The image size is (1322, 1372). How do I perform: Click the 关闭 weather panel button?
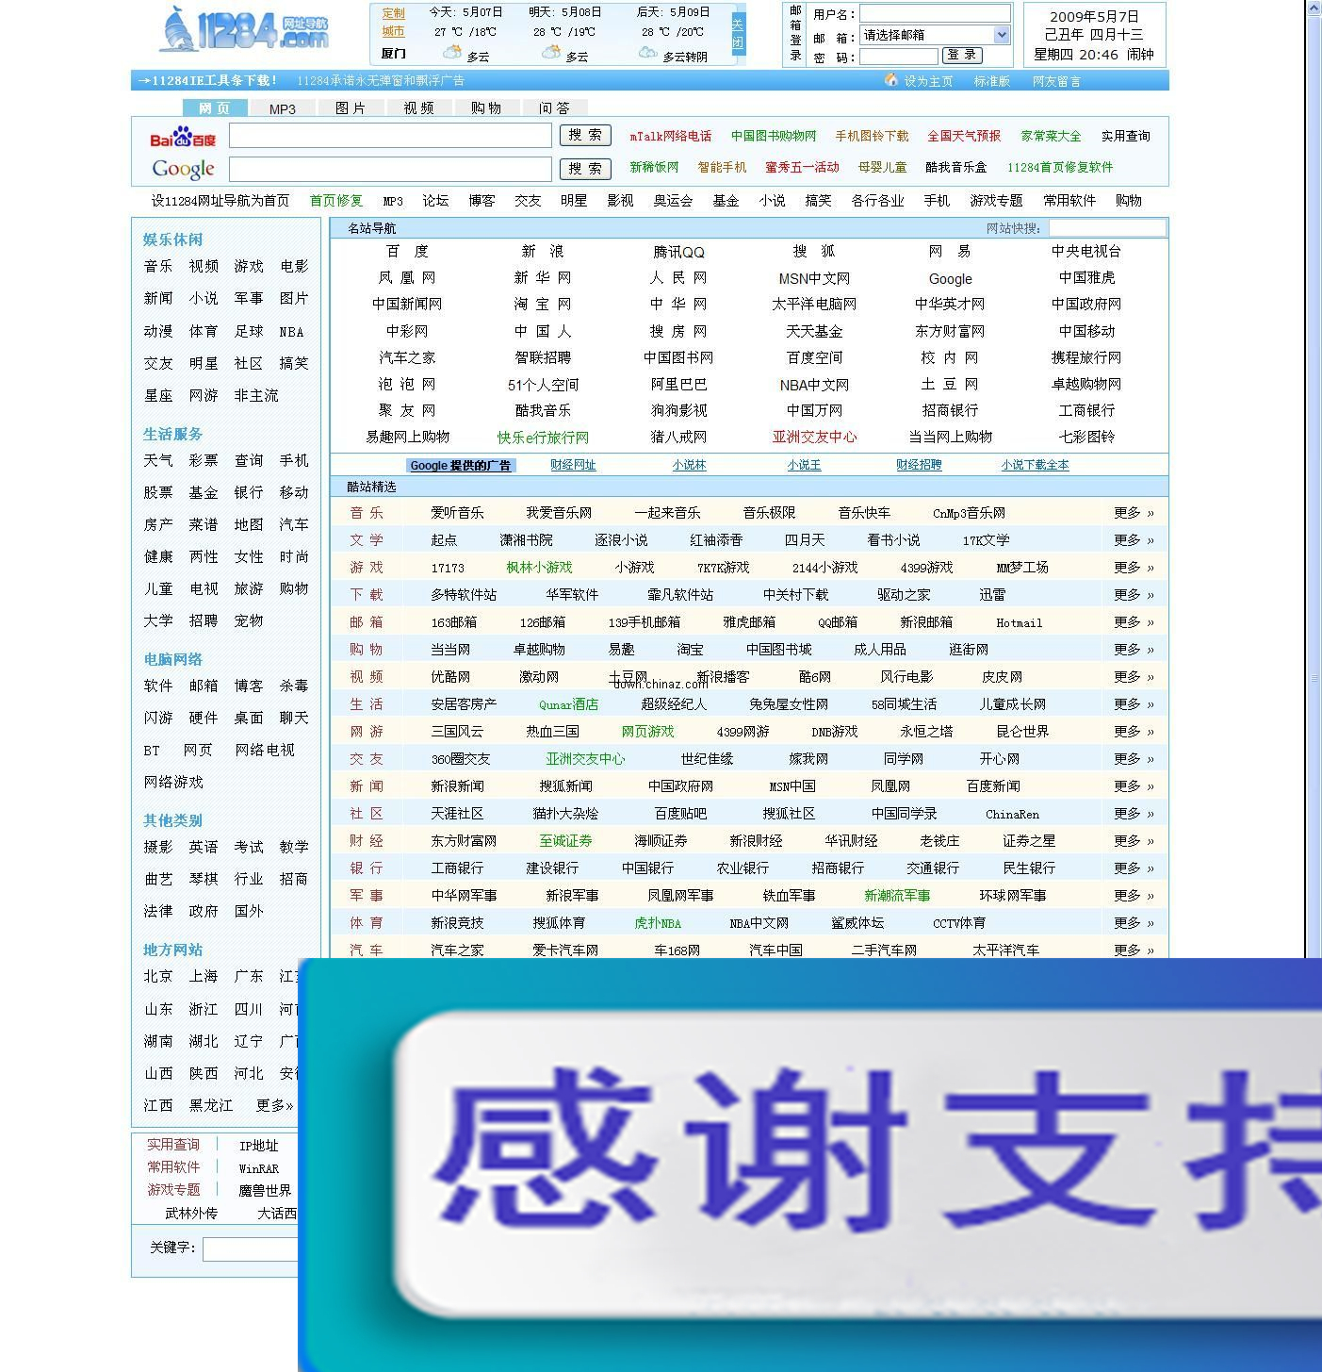point(738,33)
